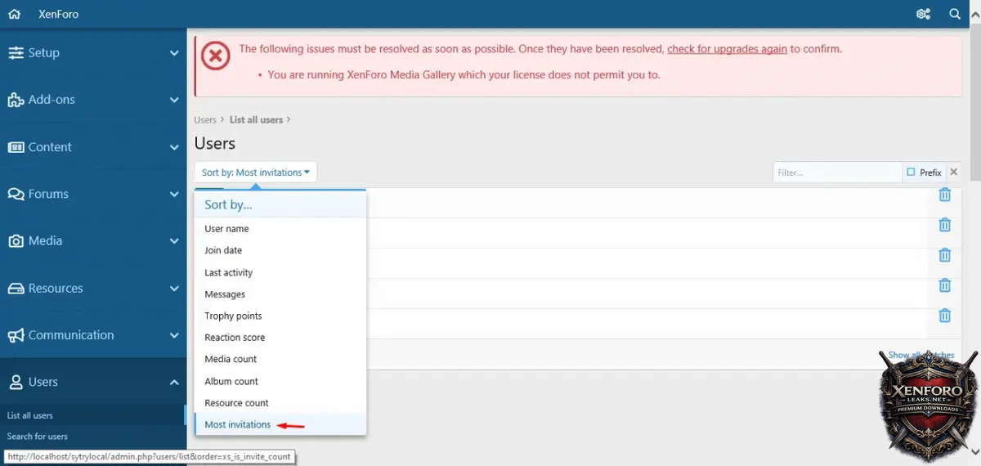This screenshot has height=466, width=981.
Task: Click the first trash delete icon
Action: 944,195
